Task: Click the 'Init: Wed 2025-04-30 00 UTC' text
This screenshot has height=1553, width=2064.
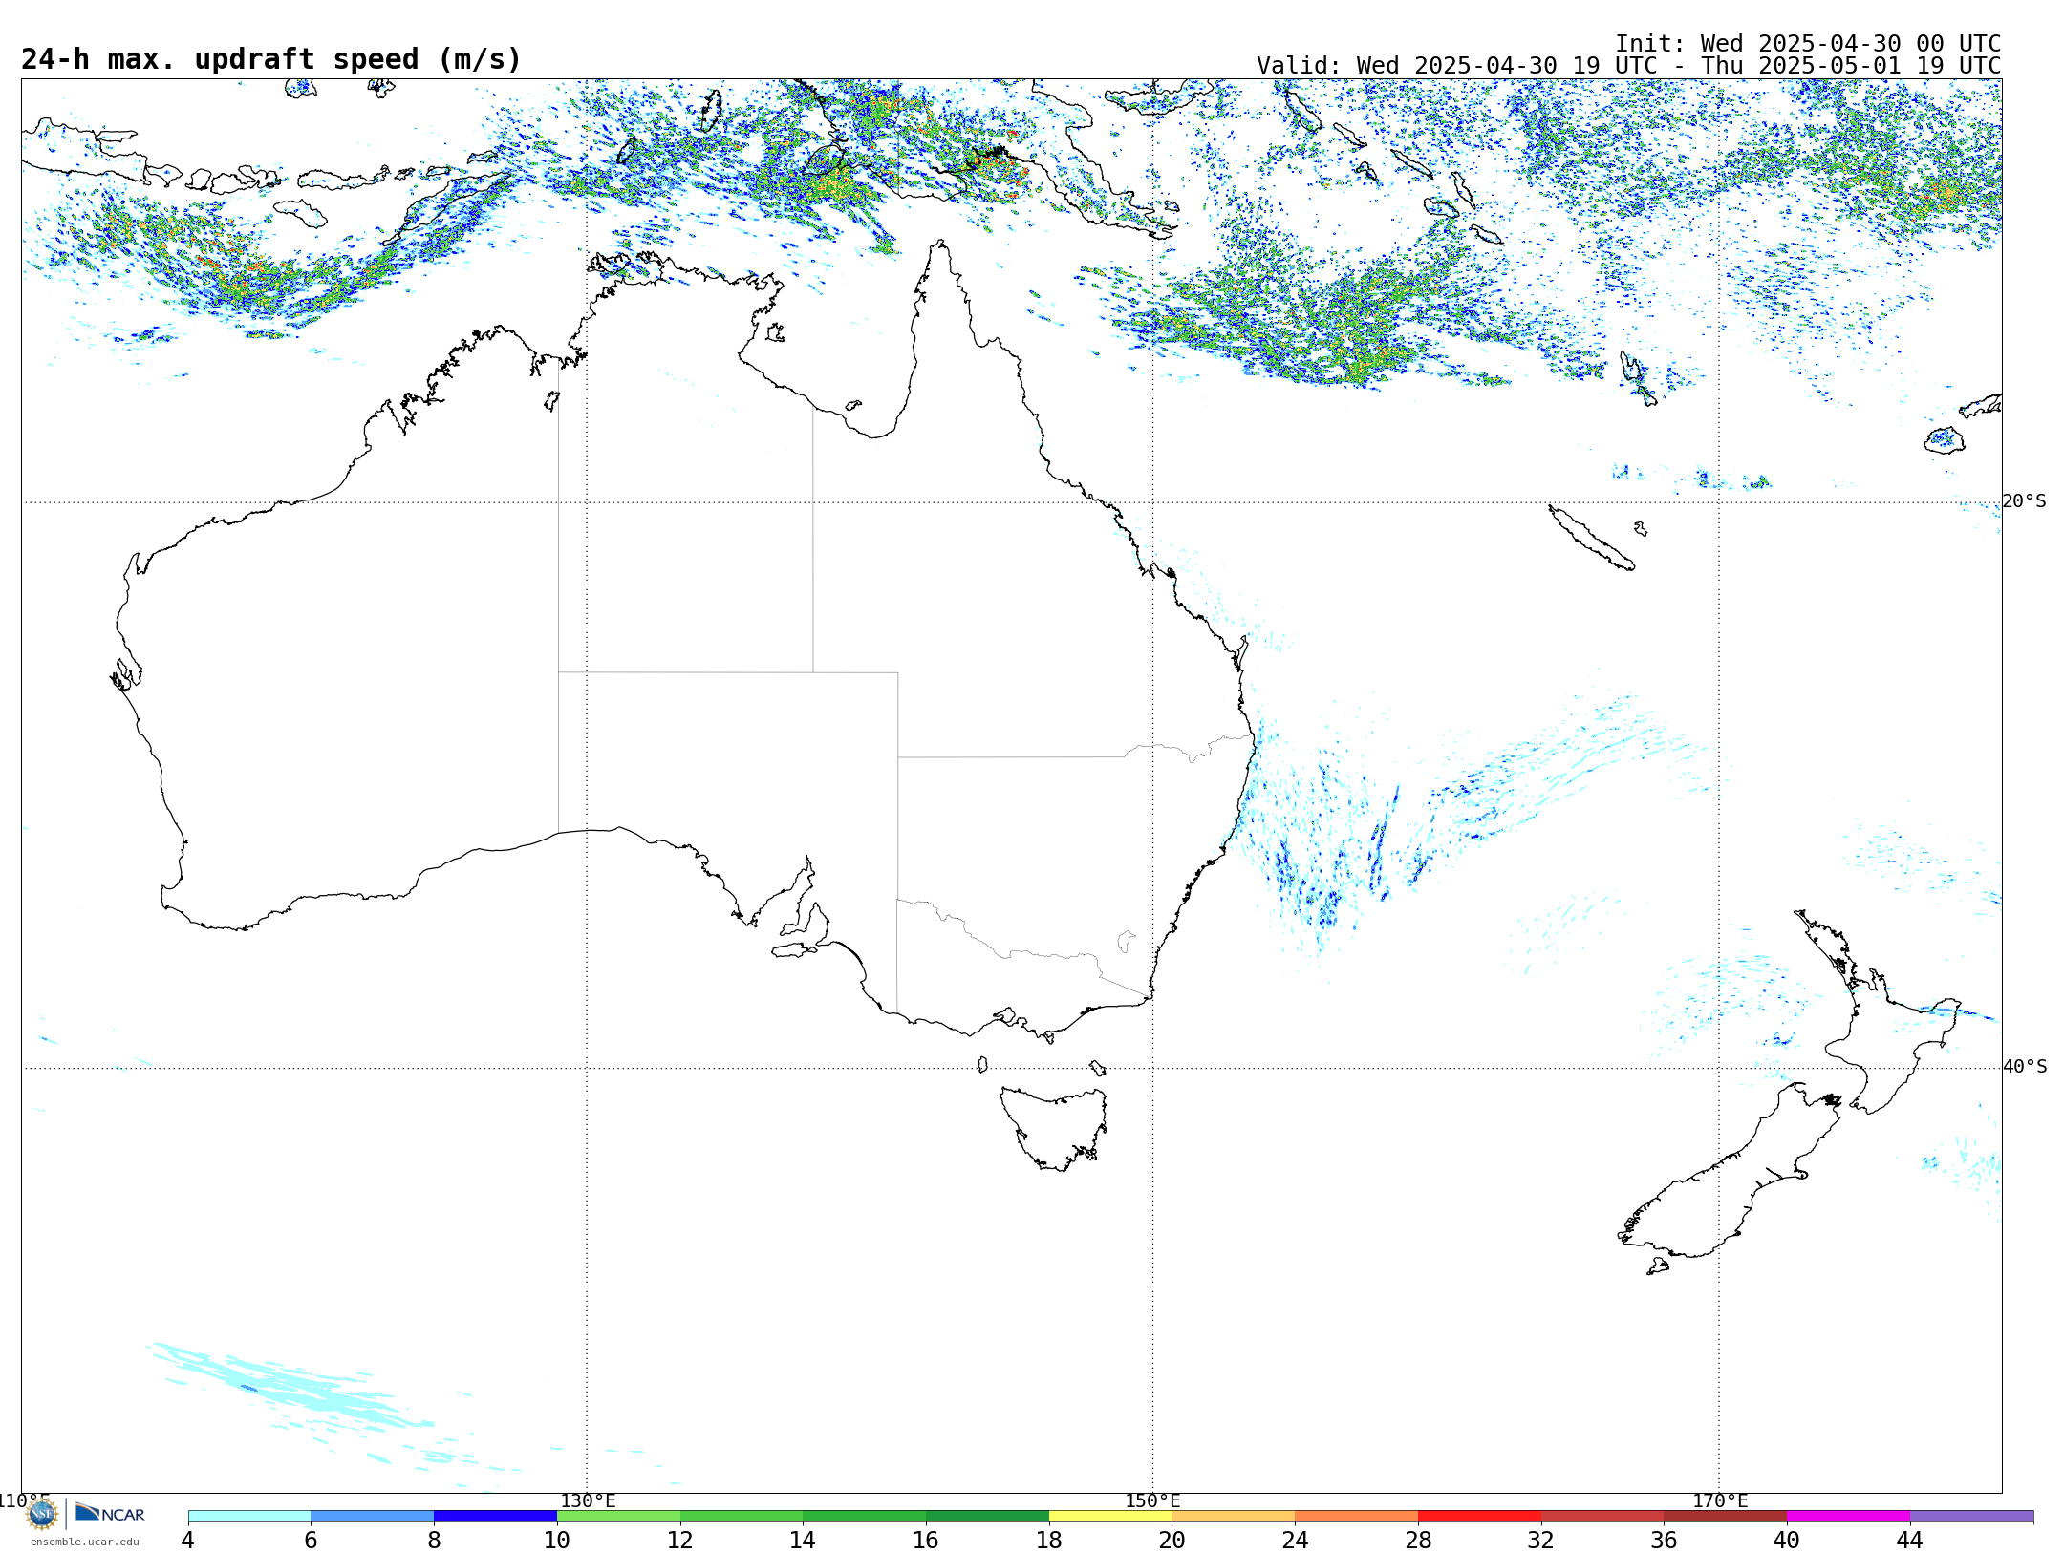Action: click(1808, 44)
